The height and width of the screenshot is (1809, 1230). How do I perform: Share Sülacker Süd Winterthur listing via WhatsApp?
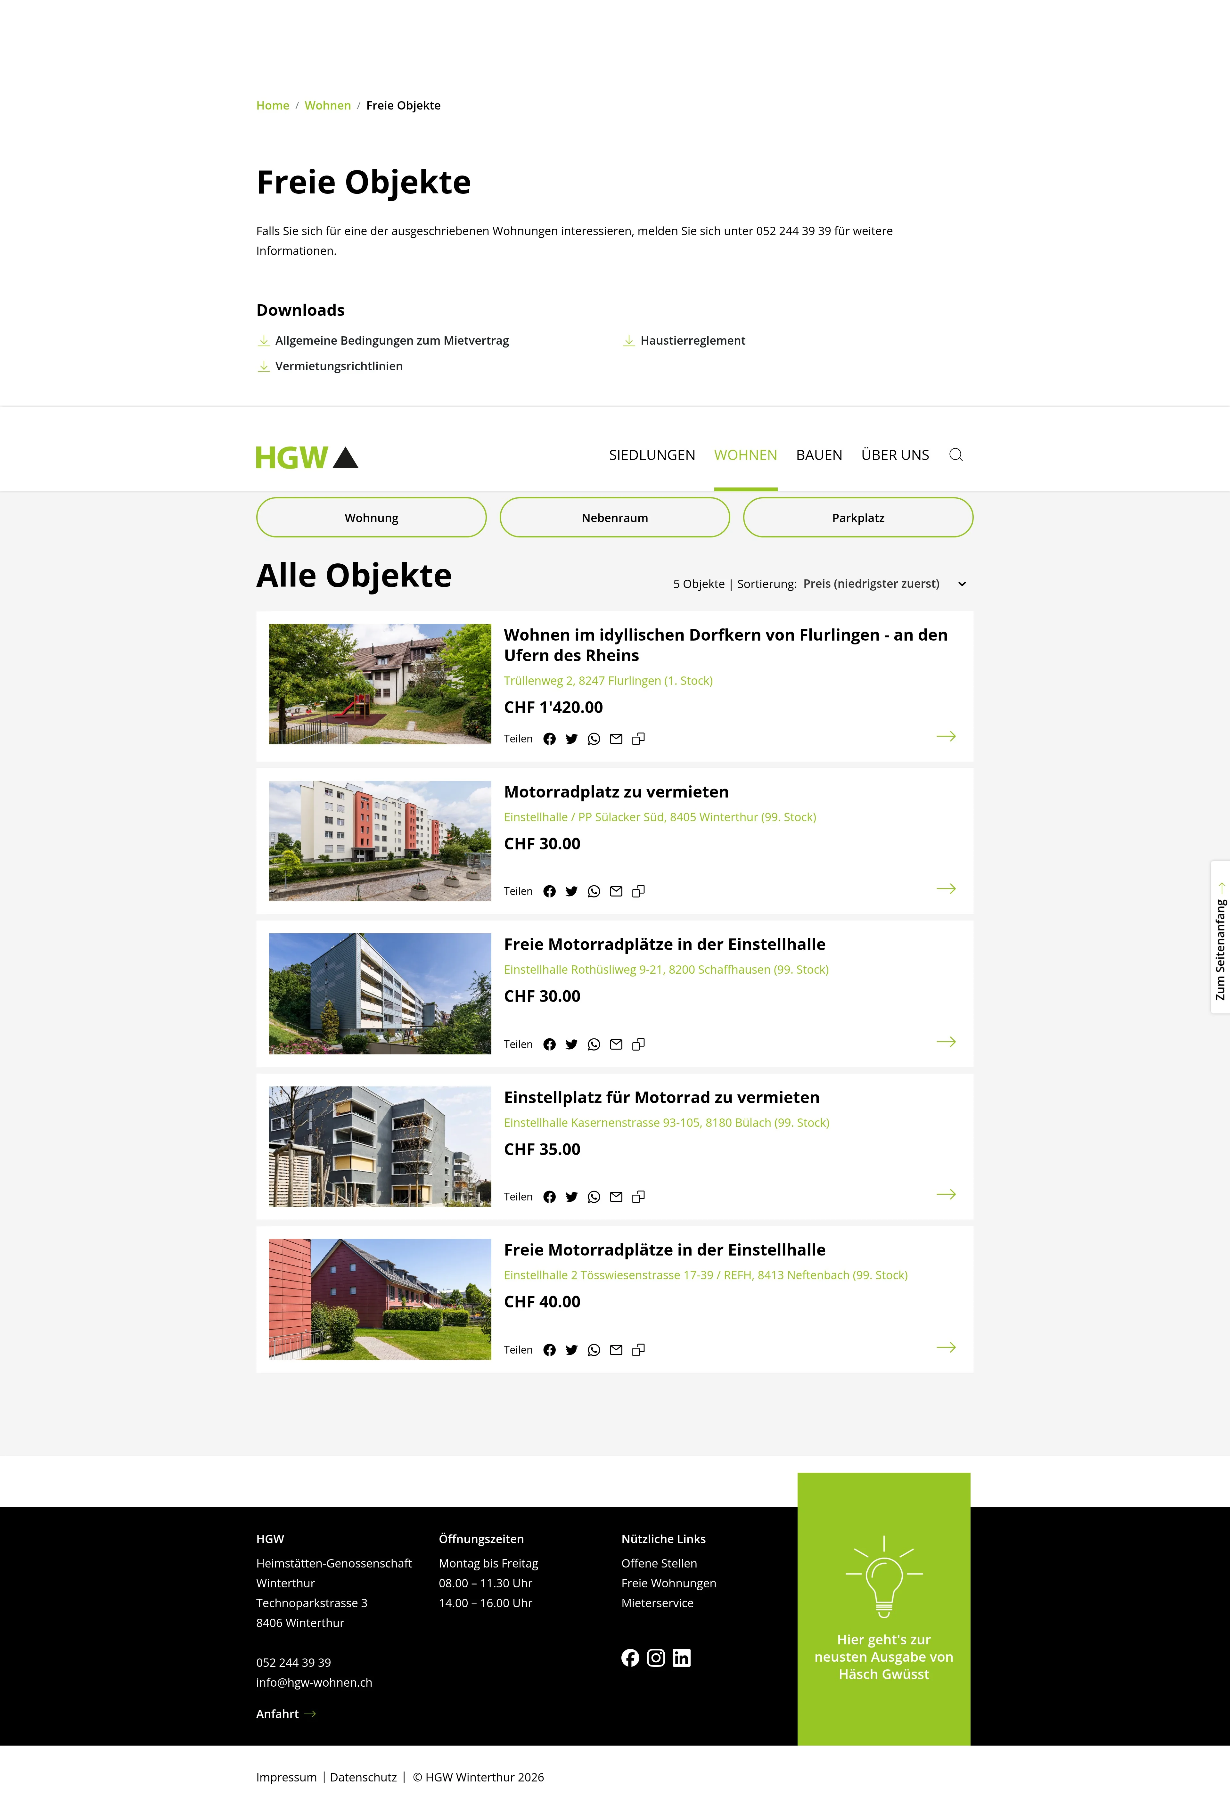[x=594, y=891]
